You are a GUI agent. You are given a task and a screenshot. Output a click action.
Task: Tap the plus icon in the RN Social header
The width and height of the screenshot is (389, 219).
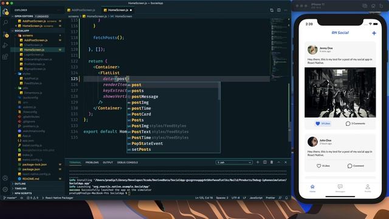(374, 33)
